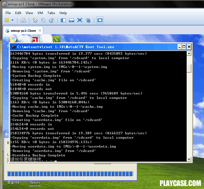Click the 'Cache Backup Complete' line
The width and height of the screenshot is (204, 189).
pos(34,116)
